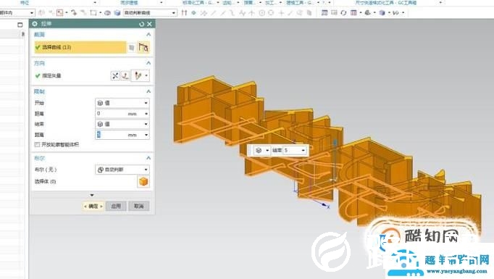The height and width of the screenshot is (279, 494).
Task: Open the vector dialog icon
Action: coord(125,75)
